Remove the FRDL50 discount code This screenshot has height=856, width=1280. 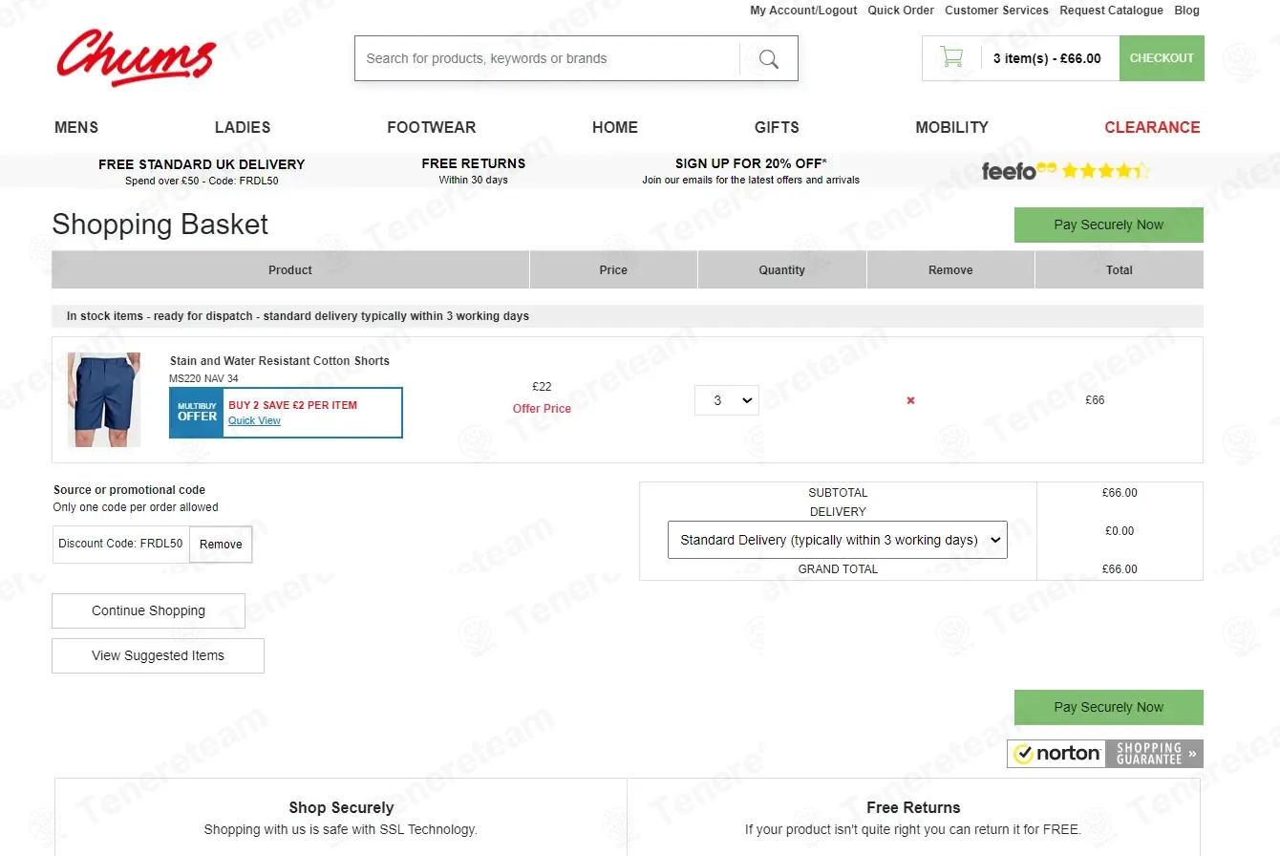221,545
